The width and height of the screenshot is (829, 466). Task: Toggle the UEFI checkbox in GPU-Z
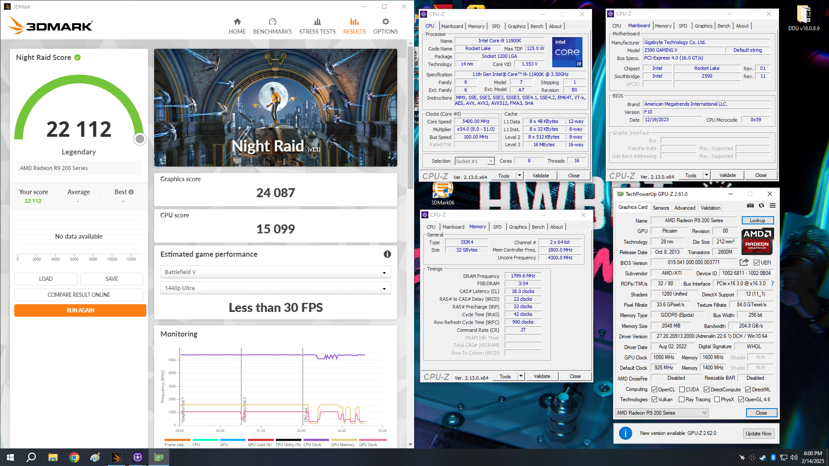pos(756,262)
